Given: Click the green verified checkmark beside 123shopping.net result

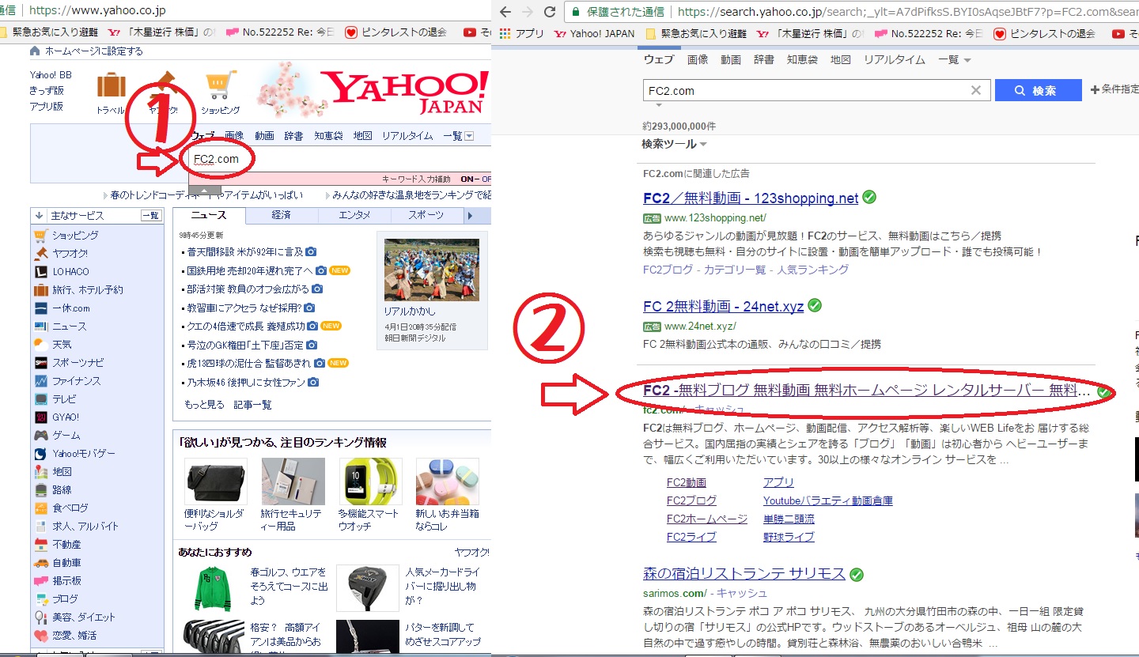Looking at the screenshot, I should [x=869, y=197].
